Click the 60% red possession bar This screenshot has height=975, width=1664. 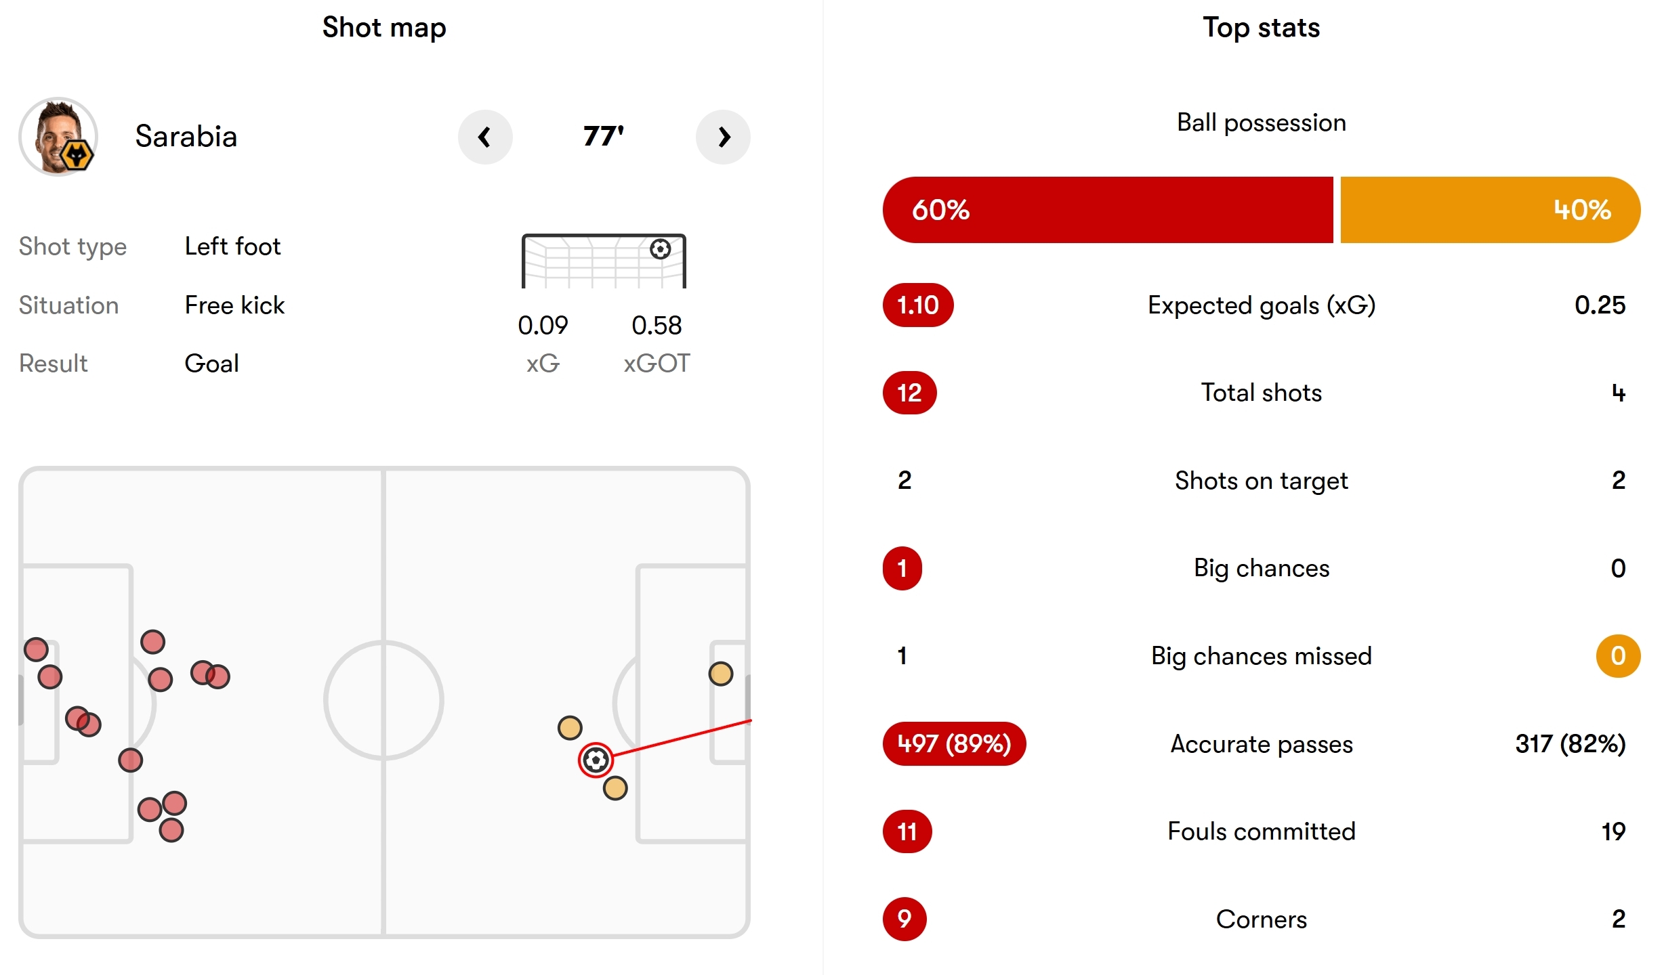point(1108,210)
